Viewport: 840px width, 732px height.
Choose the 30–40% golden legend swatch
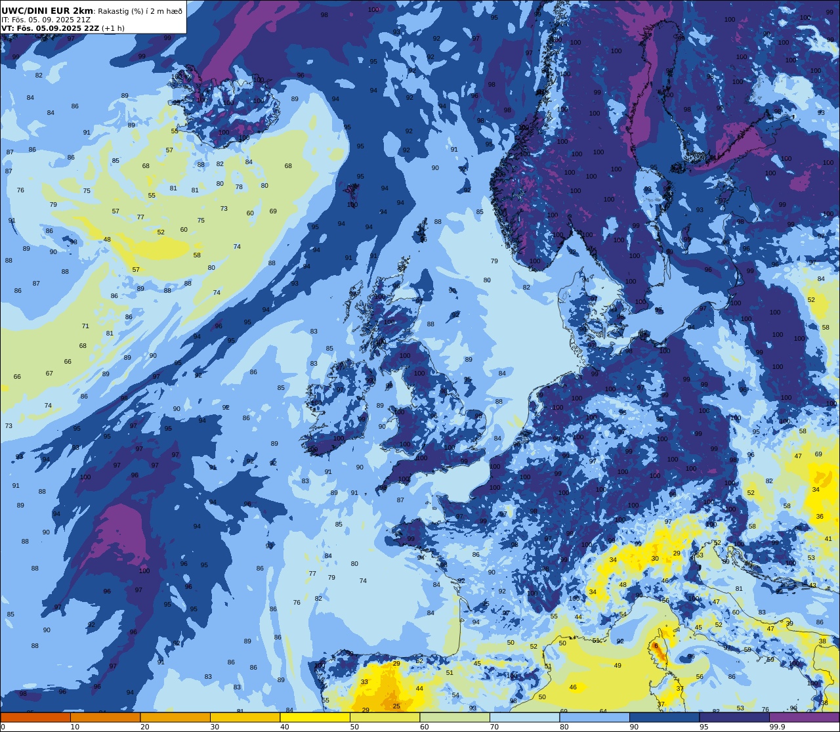click(x=245, y=718)
